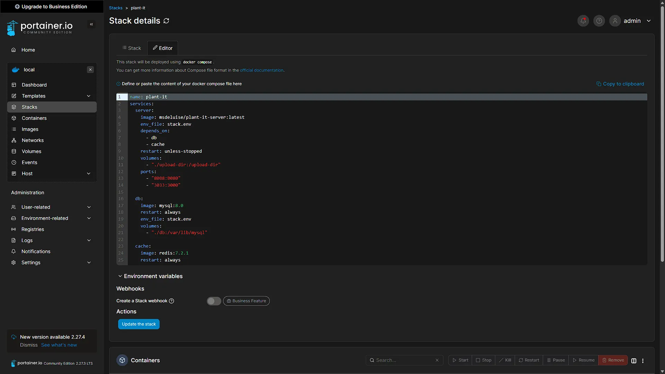Click the Stop containers button
Screen dimensions: 665x374
(484, 360)
